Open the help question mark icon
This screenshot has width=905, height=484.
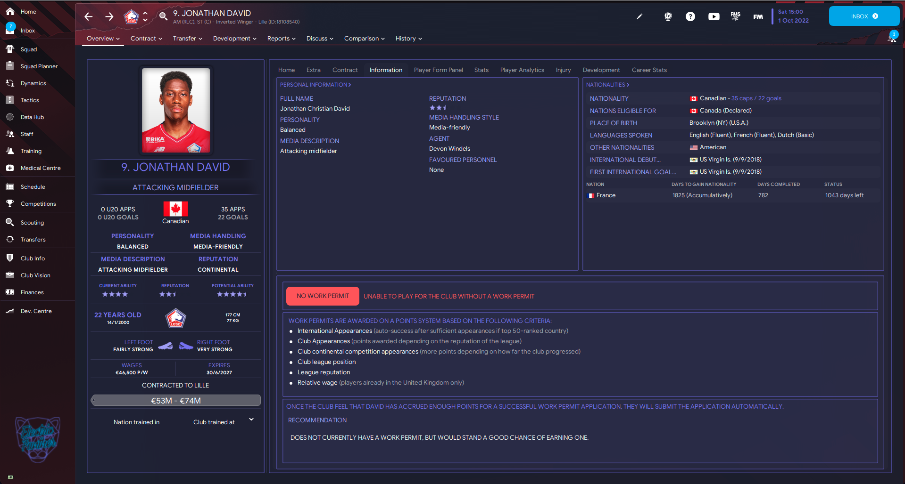click(x=690, y=16)
